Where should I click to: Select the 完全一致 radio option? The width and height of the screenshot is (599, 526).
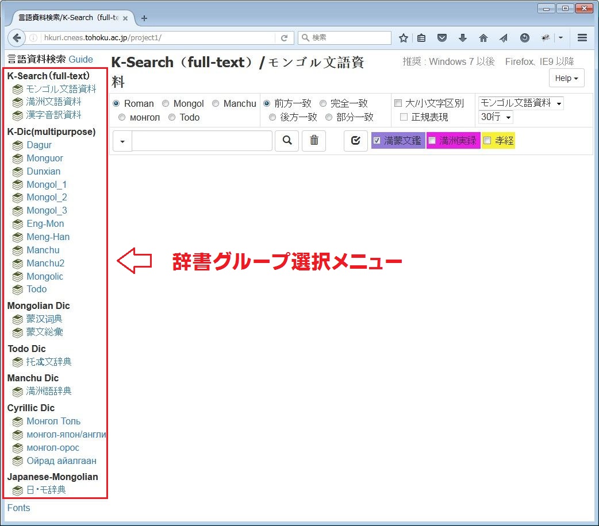coord(323,104)
